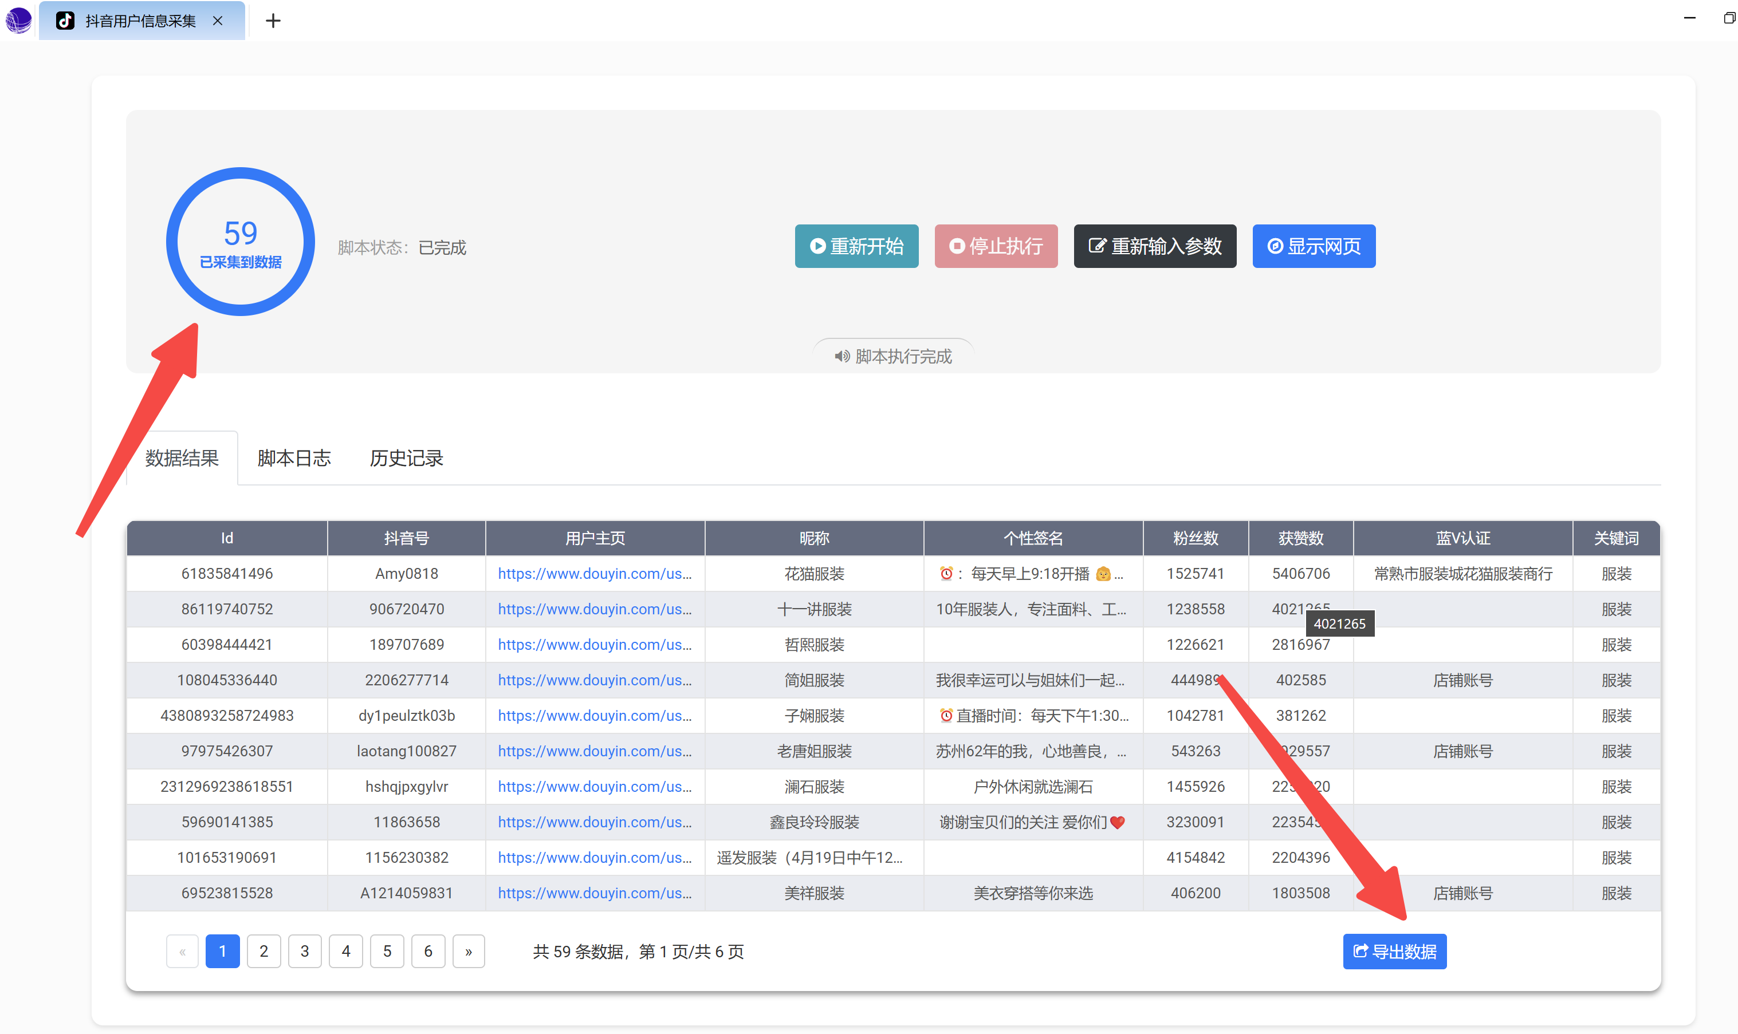Click the « previous page arrow
The width and height of the screenshot is (1738, 1034).
tap(182, 951)
